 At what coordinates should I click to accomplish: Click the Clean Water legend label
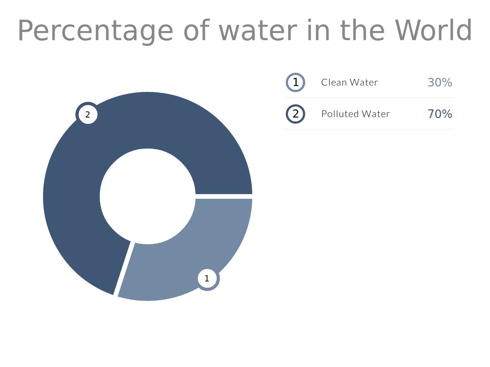[x=349, y=82]
